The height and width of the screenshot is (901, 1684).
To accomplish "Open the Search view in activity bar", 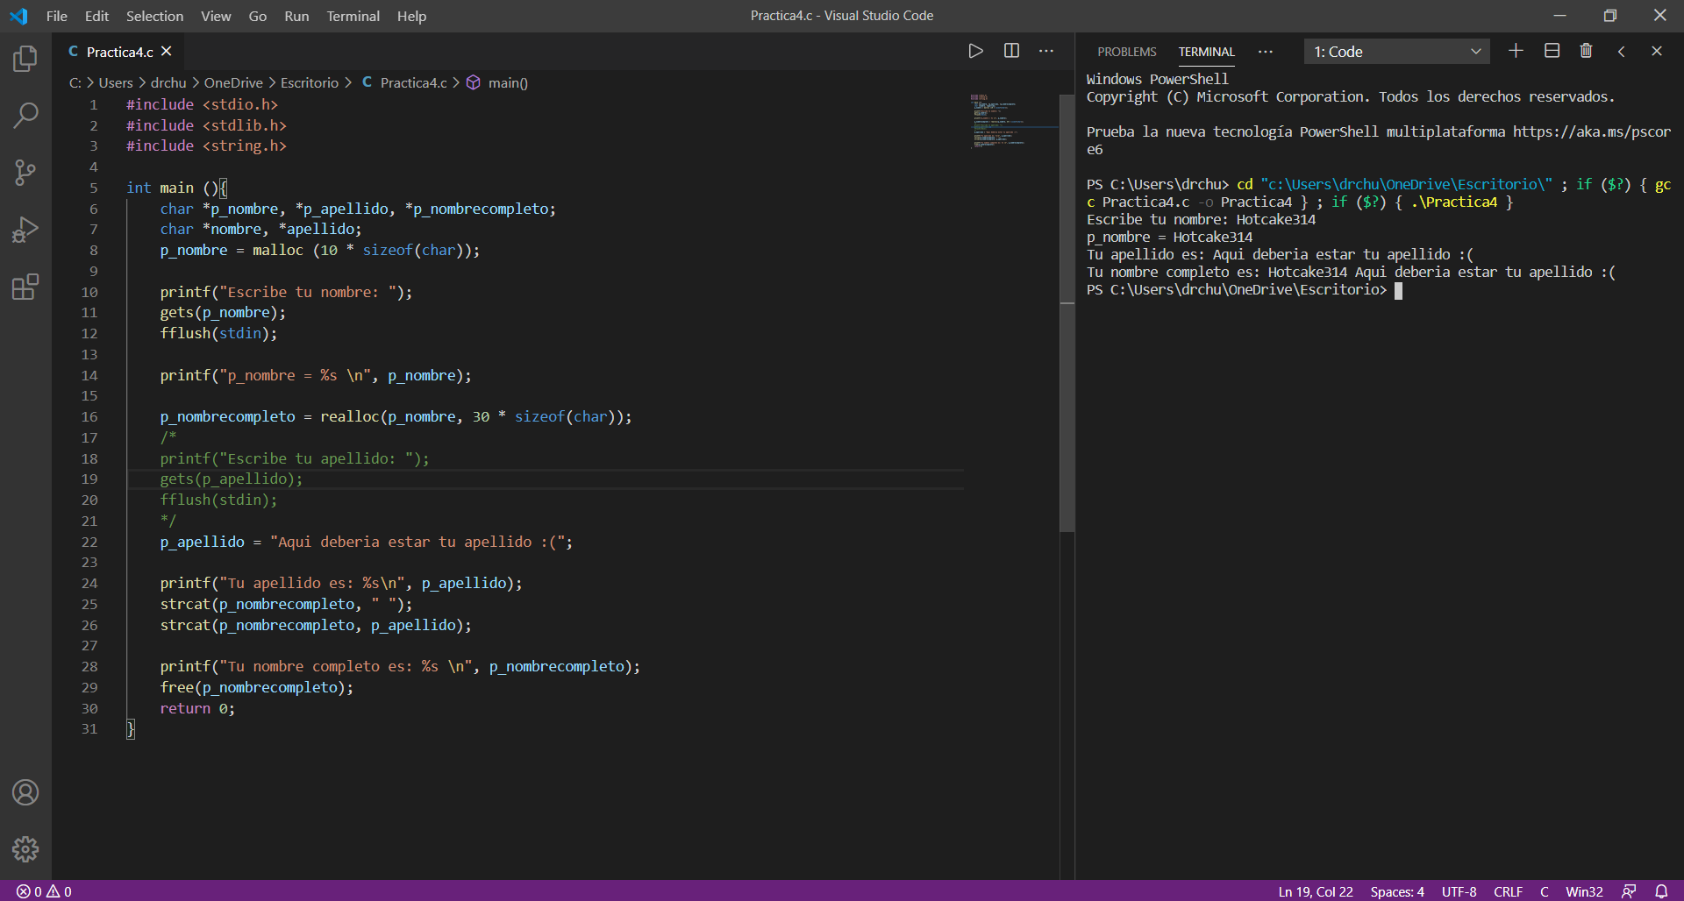I will coord(25,115).
